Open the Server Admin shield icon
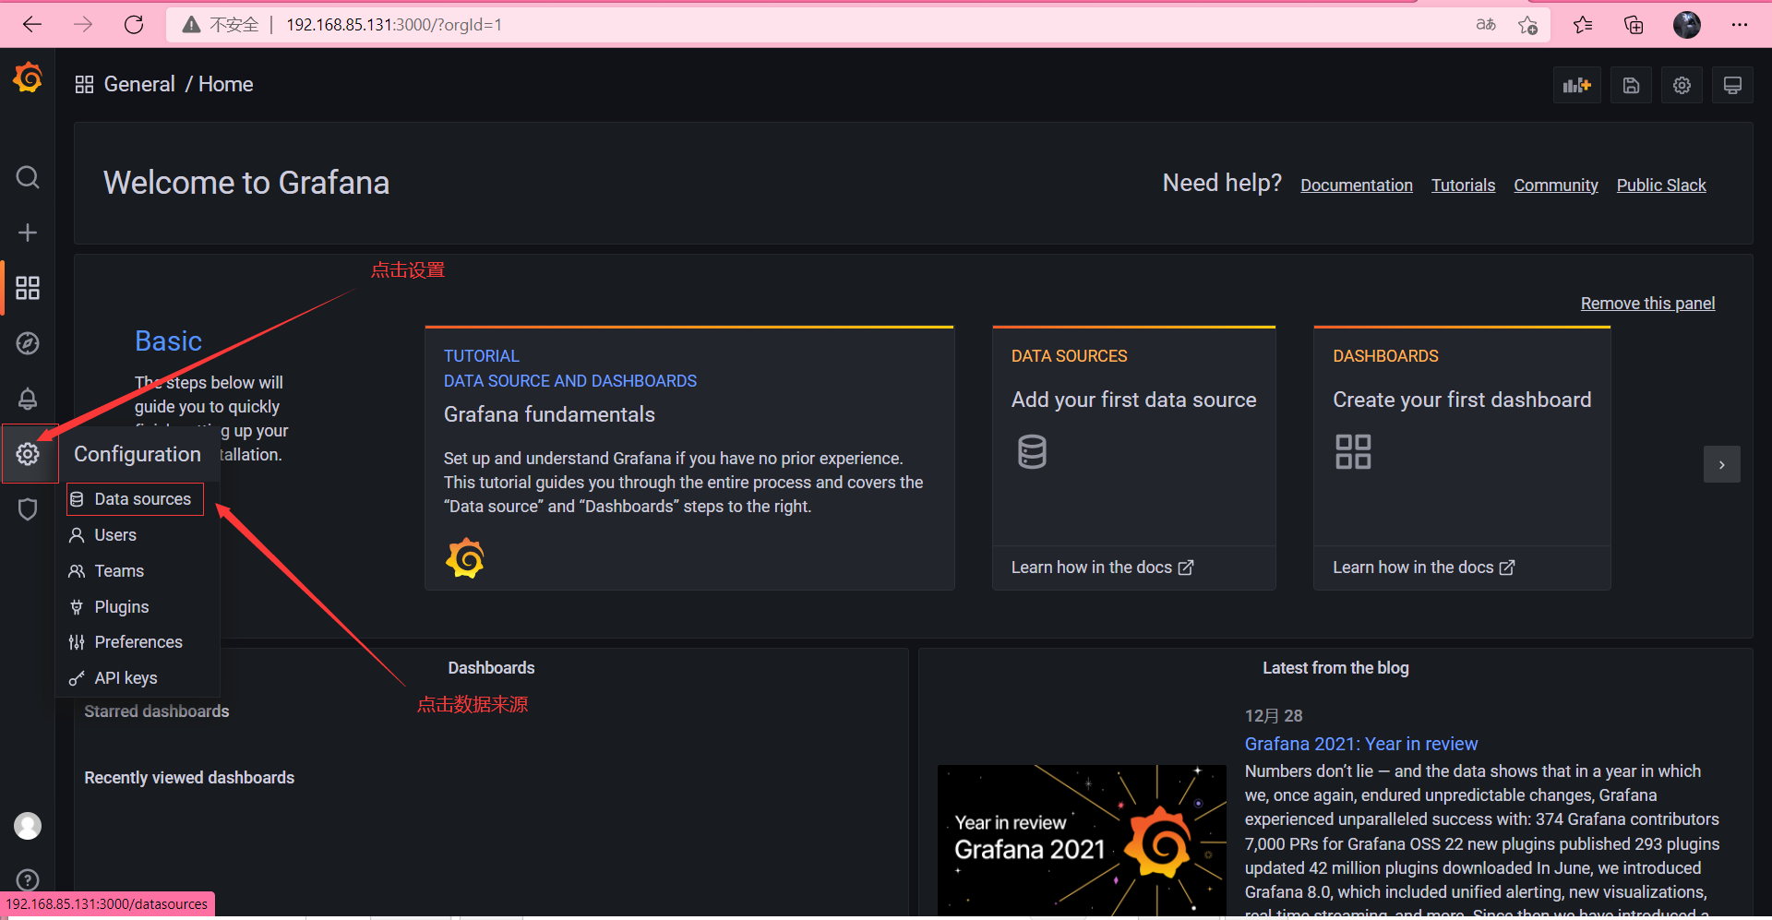 point(28,509)
